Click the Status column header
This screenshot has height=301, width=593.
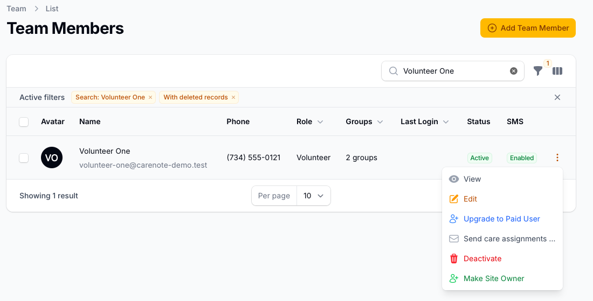(x=478, y=122)
